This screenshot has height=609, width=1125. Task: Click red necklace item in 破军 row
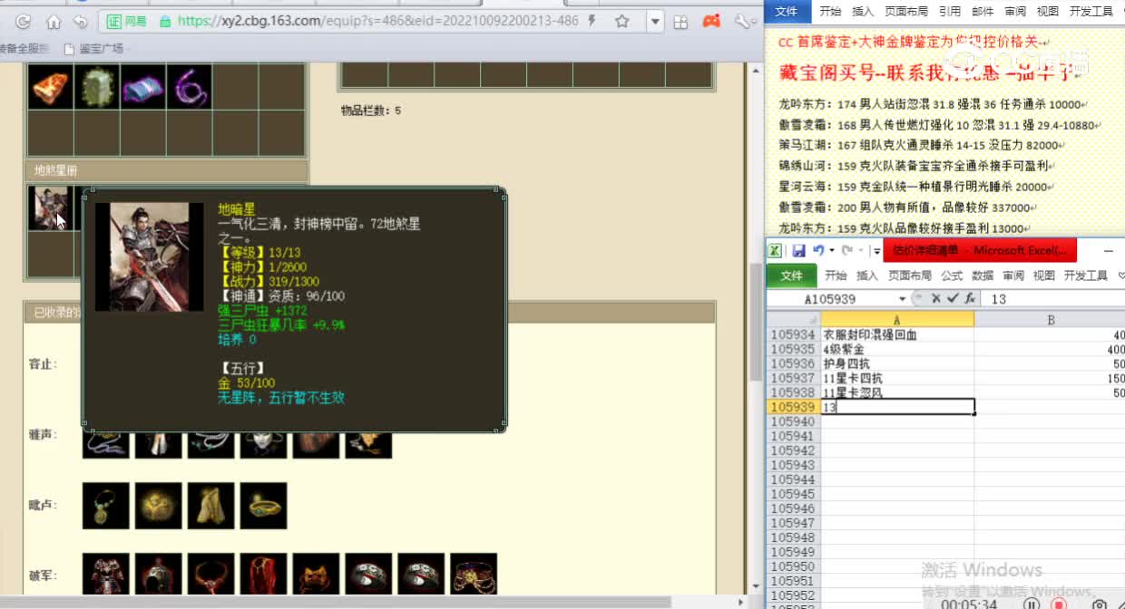tap(210, 574)
